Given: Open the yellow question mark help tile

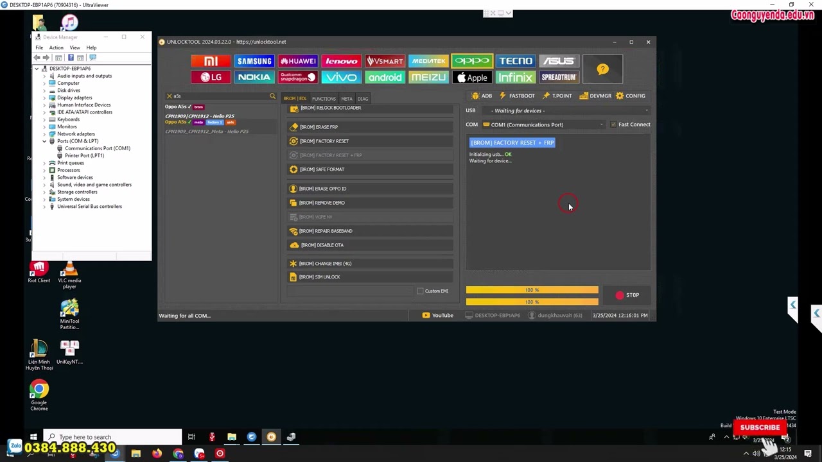Looking at the screenshot, I should [x=602, y=69].
